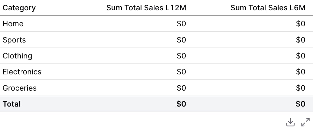Viewport: 313px width, 130px height.
Task: Open the expand to fullscreen icon
Action: pos(305,122)
